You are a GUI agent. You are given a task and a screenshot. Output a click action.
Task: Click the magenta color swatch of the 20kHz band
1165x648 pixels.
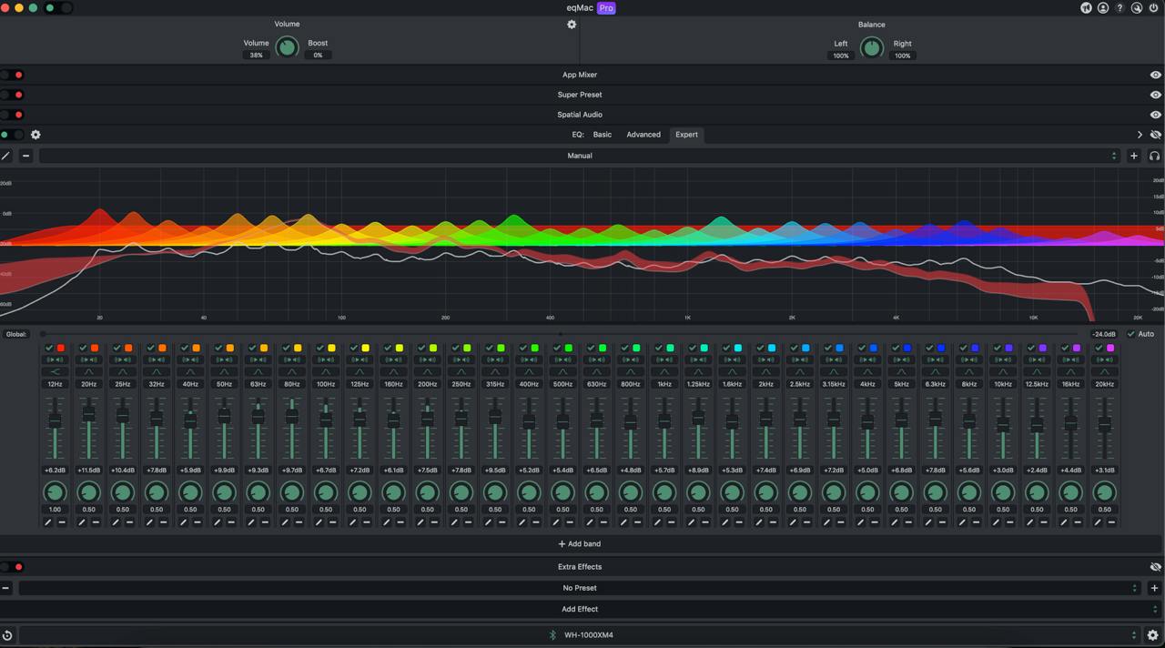click(x=1110, y=348)
